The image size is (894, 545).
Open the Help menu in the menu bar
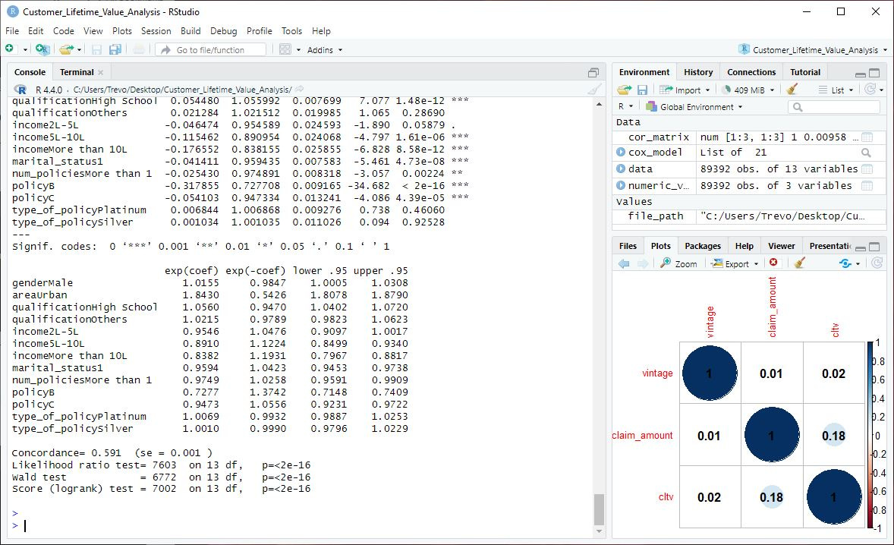click(x=321, y=31)
